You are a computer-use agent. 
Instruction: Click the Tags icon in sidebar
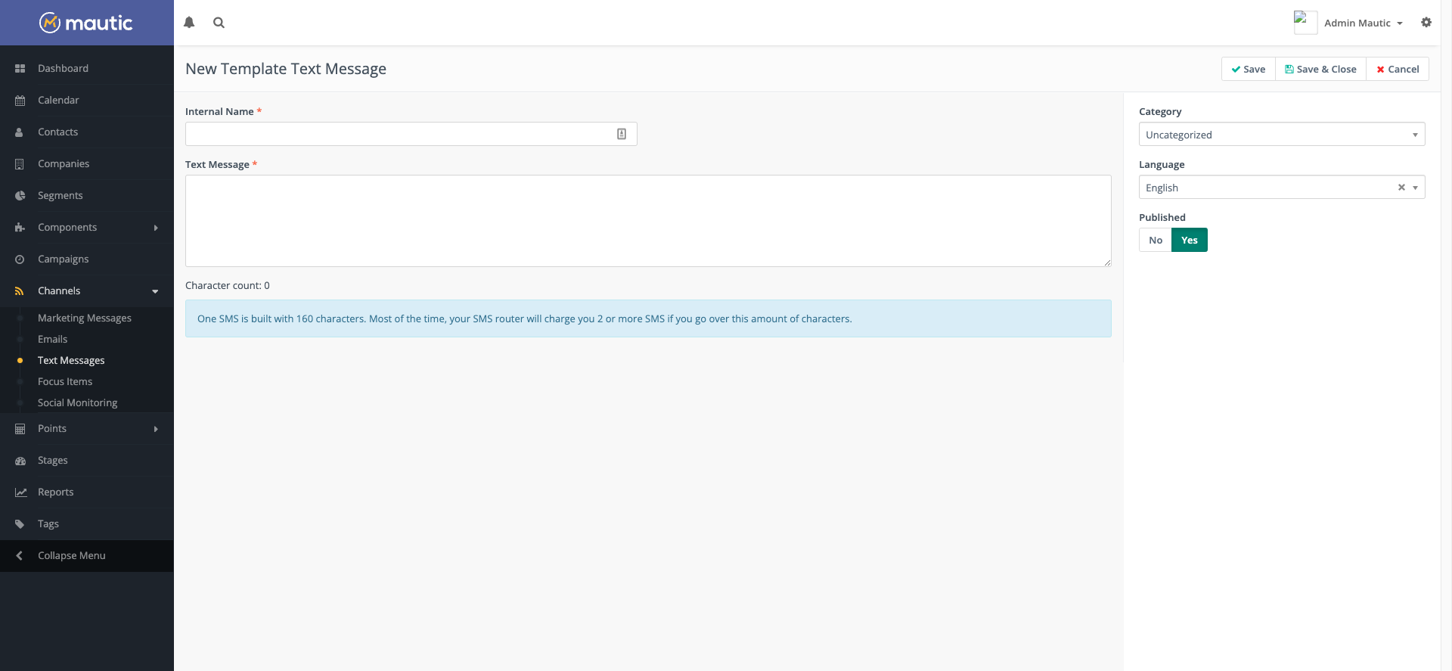tap(20, 523)
